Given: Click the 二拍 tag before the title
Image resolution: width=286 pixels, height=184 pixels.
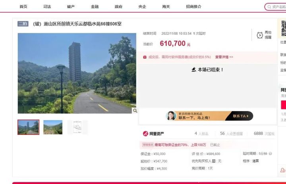Looking at the screenshot, I should (23, 24).
